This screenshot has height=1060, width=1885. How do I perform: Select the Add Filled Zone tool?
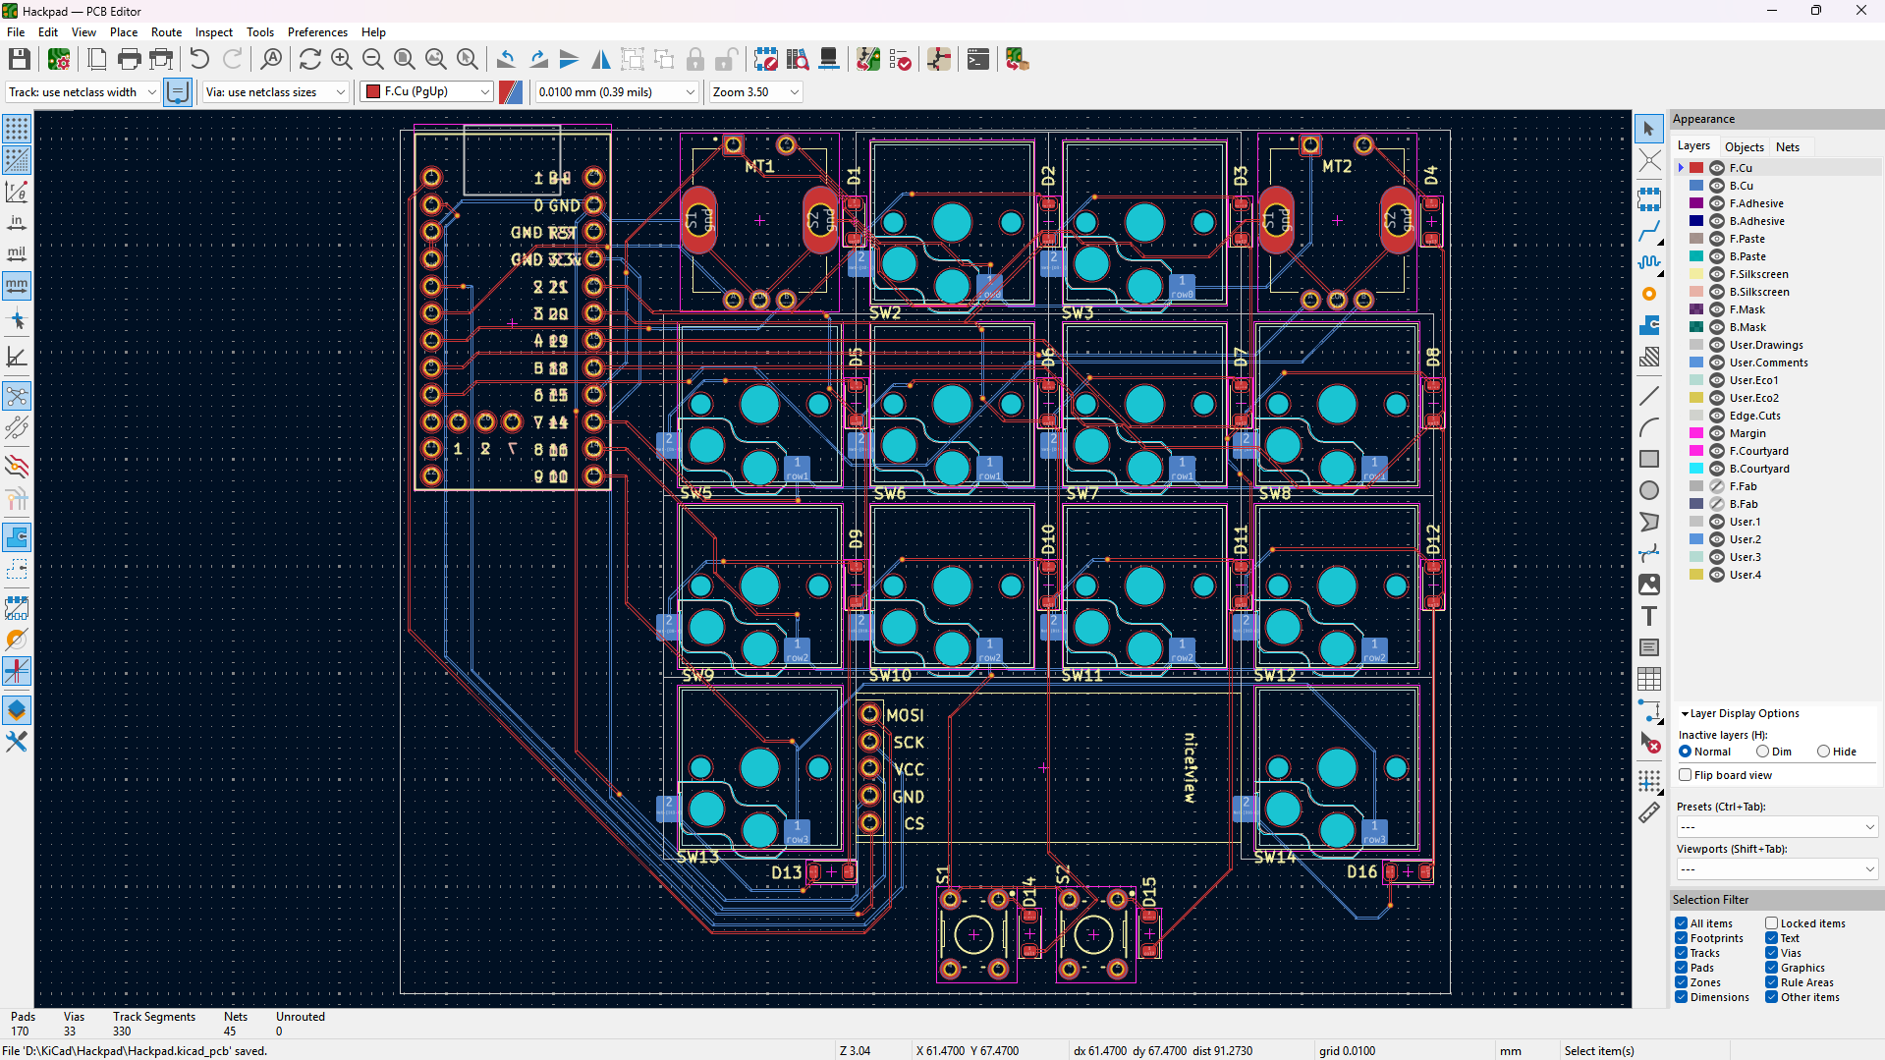pos(1649,324)
